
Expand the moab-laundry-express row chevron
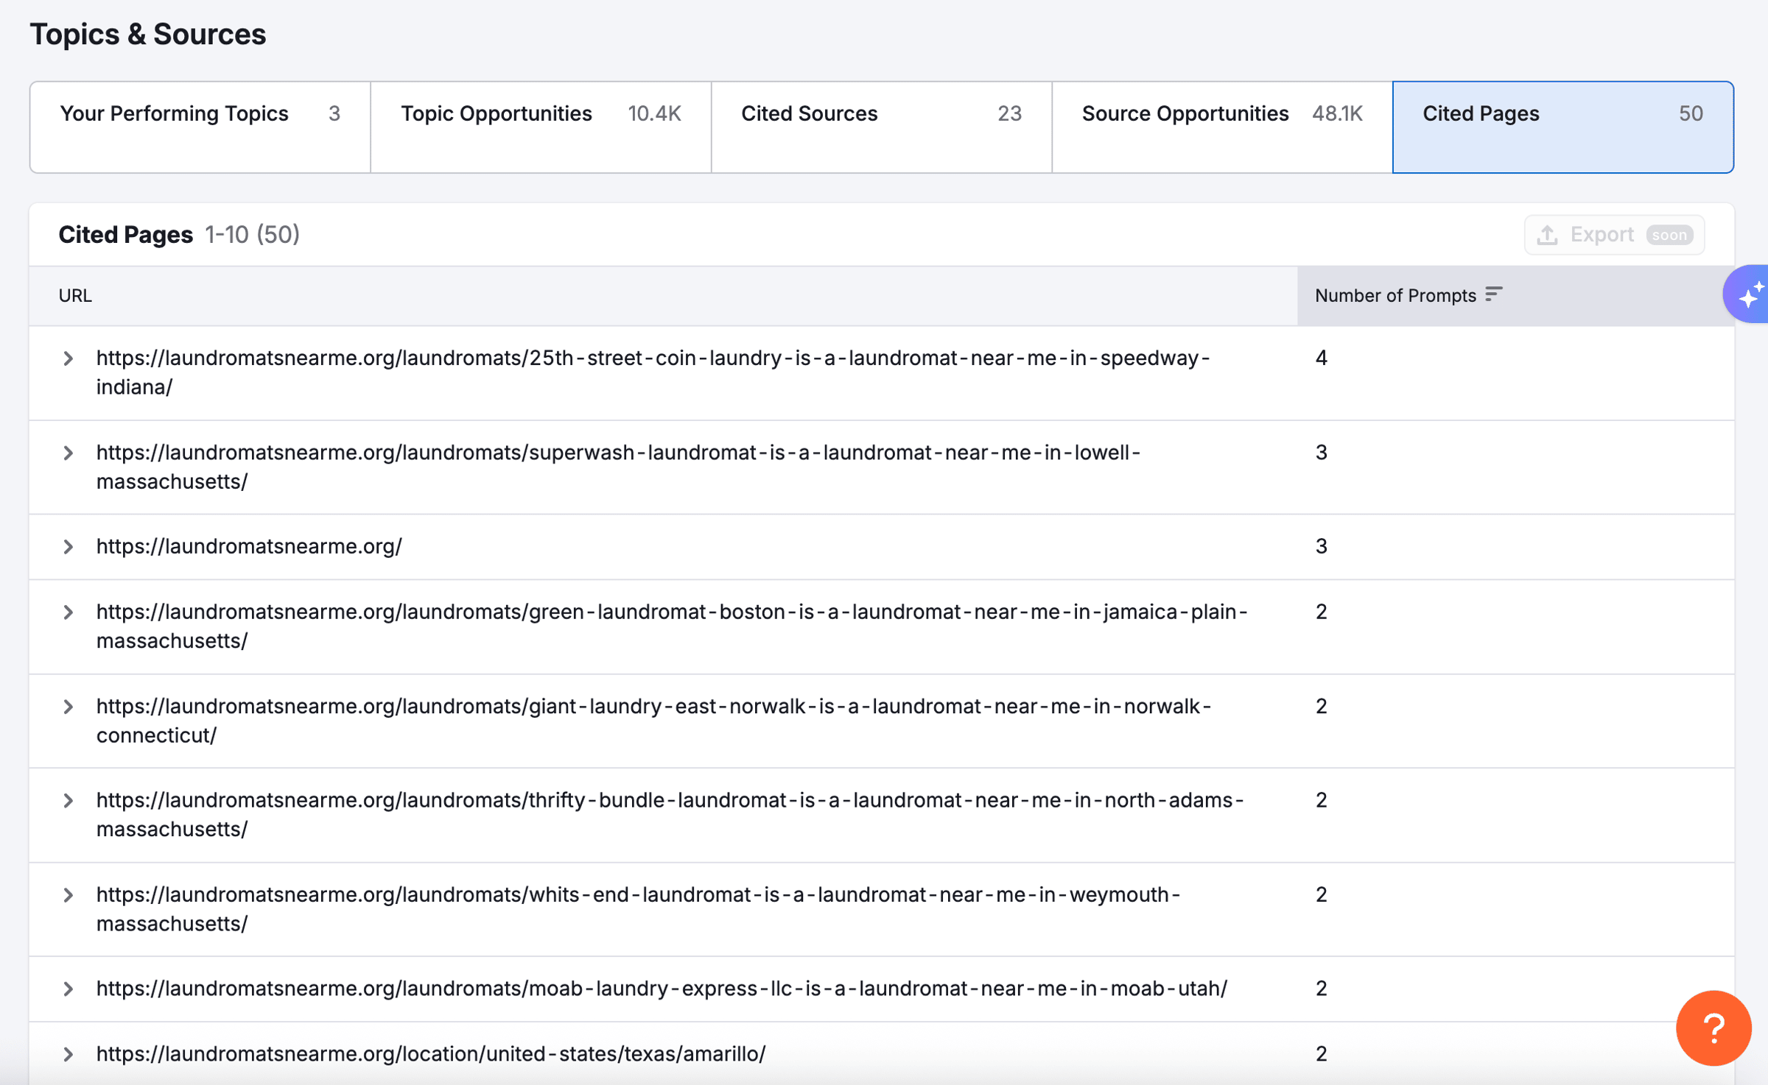[x=69, y=989]
